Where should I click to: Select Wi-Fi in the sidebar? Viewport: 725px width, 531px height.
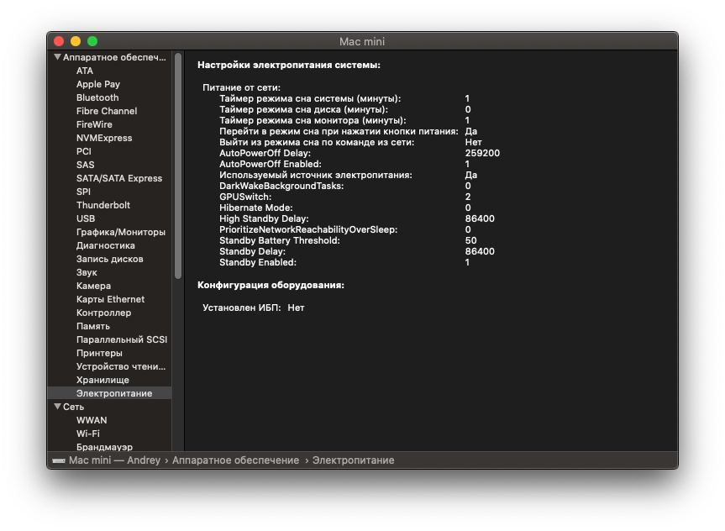(88, 434)
